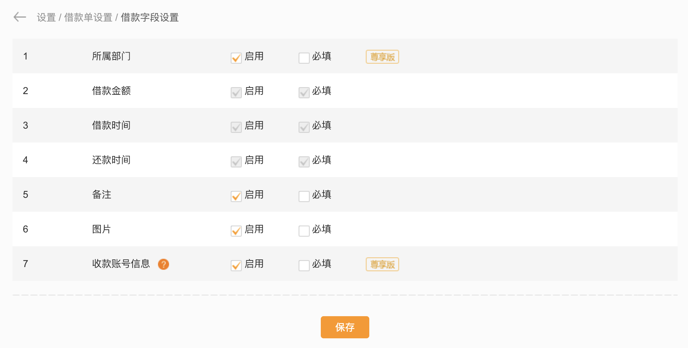The height and width of the screenshot is (348, 688).
Task: Uncheck 启用 for 备注 field
Action: pyautogui.click(x=236, y=196)
